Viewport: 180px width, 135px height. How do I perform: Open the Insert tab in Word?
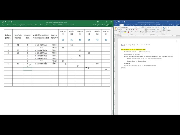125,25
